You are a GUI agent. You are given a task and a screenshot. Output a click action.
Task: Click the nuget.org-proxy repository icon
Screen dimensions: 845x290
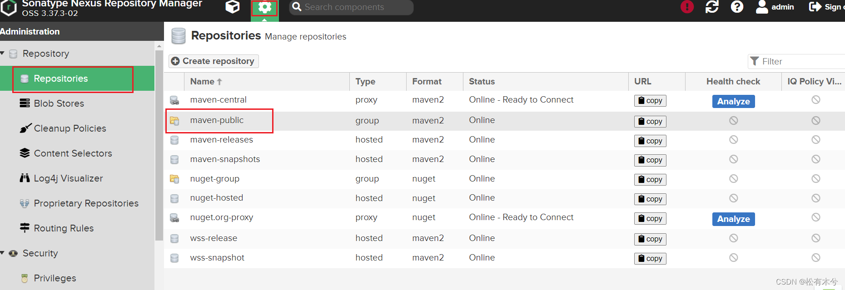coord(174,218)
